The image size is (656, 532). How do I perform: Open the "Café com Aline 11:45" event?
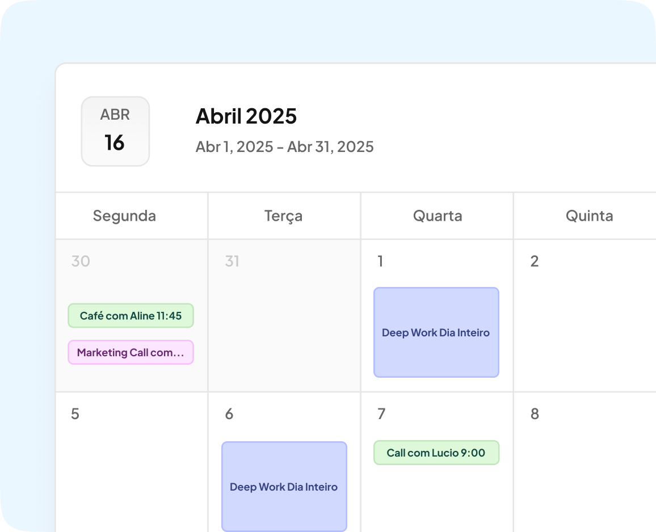point(131,315)
